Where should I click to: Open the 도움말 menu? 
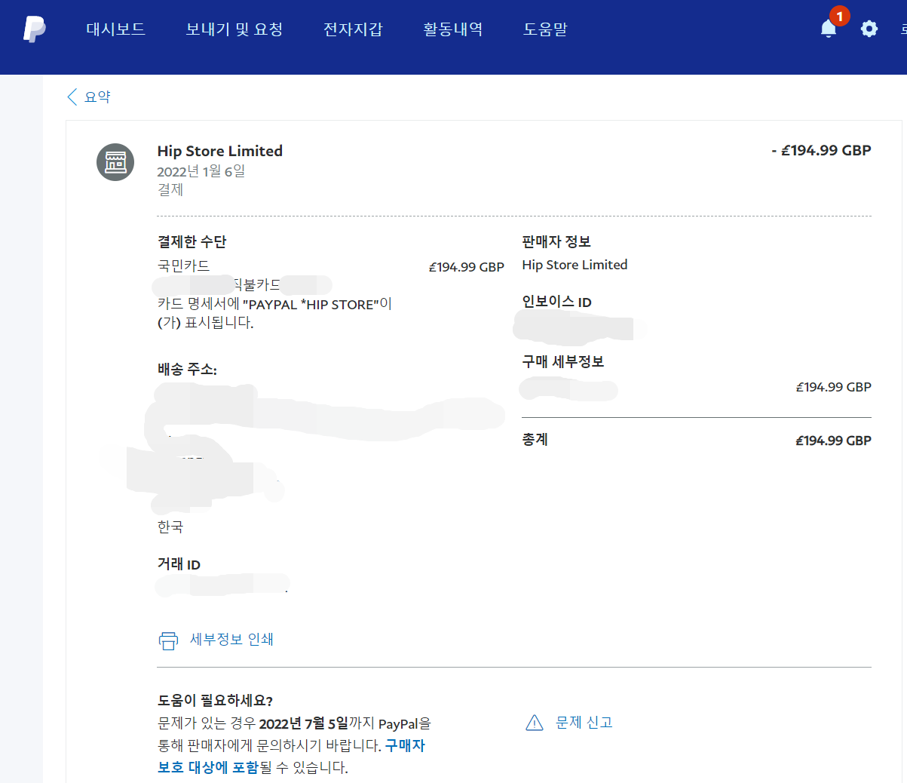click(545, 29)
